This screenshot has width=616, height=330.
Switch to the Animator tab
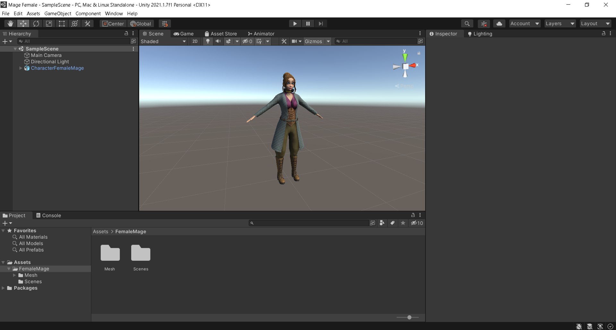tap(261, 34)
